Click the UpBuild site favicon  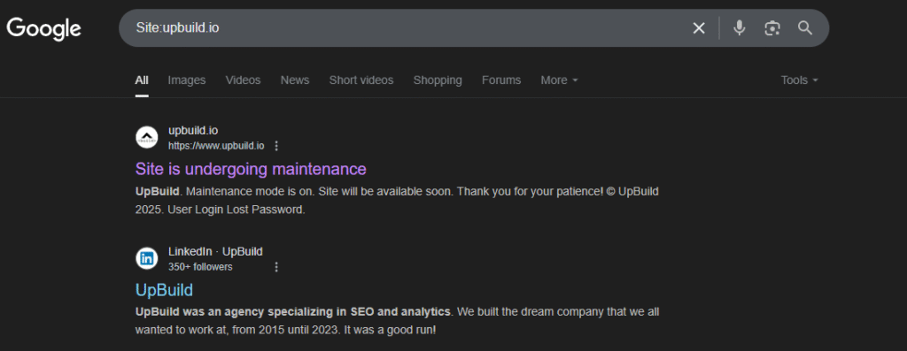147,137
